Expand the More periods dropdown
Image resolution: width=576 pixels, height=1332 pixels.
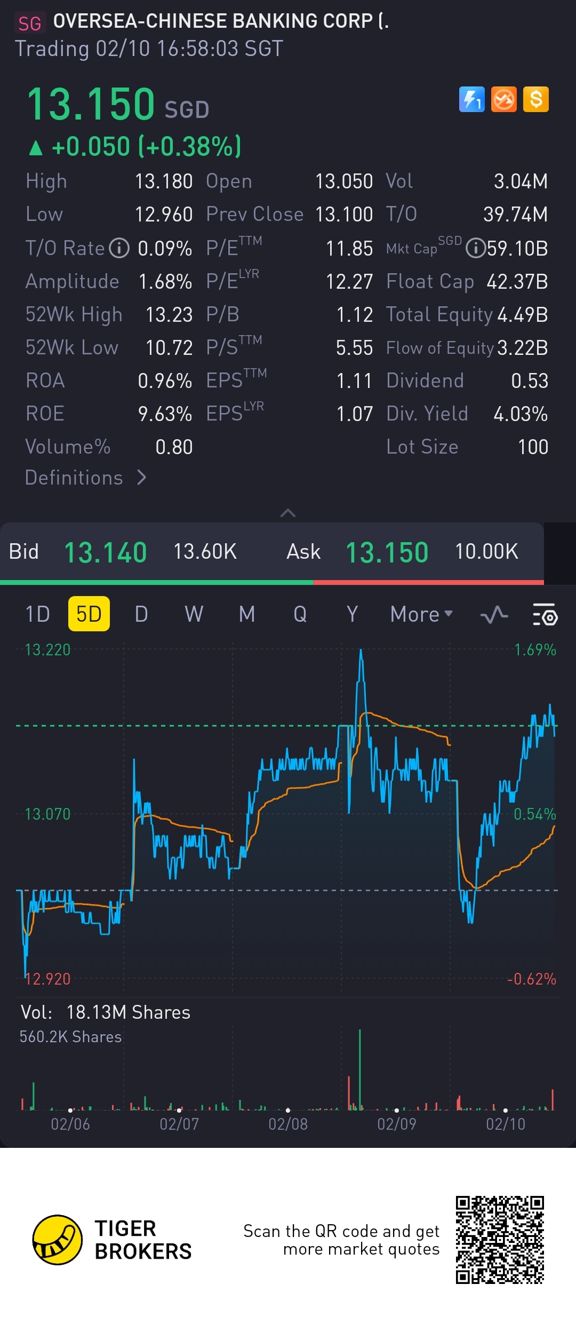[421, 614]
